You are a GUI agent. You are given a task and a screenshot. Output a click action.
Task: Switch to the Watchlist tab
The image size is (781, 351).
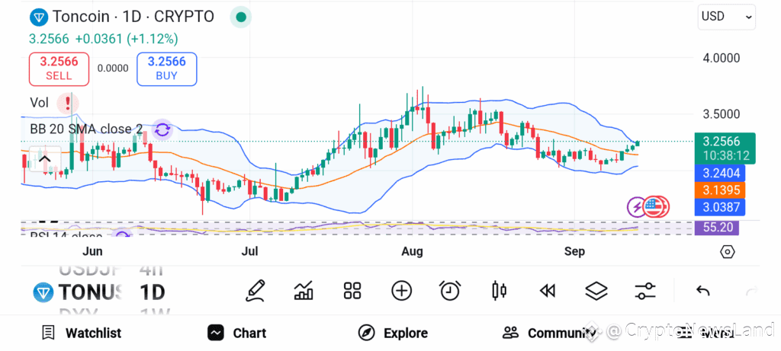pos(81,333)
